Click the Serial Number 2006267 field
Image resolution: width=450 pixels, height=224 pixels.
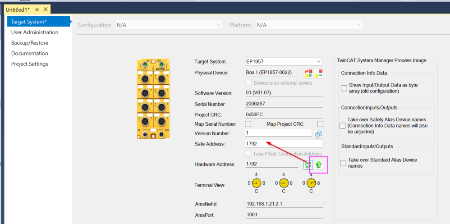click(284, 104)
